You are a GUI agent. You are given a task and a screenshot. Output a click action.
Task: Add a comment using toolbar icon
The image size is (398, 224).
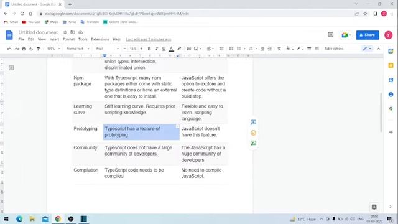point(189,49)
